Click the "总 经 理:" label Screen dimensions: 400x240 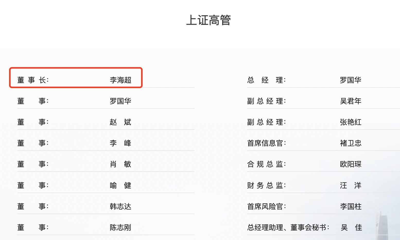[x=266, y=80]
